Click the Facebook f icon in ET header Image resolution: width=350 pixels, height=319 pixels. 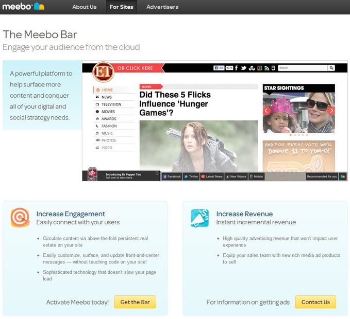236,68
